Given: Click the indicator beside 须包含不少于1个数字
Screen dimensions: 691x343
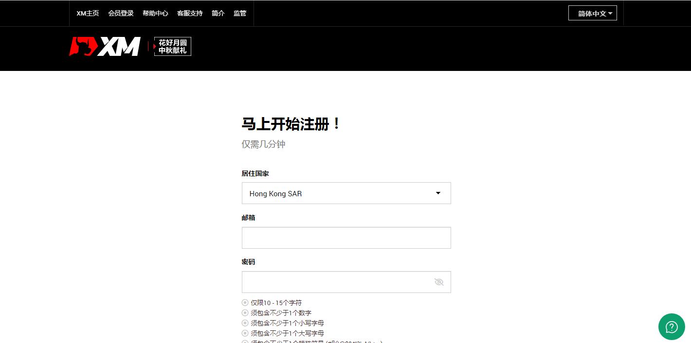Looking at the screenshot, I should (245, 313).
